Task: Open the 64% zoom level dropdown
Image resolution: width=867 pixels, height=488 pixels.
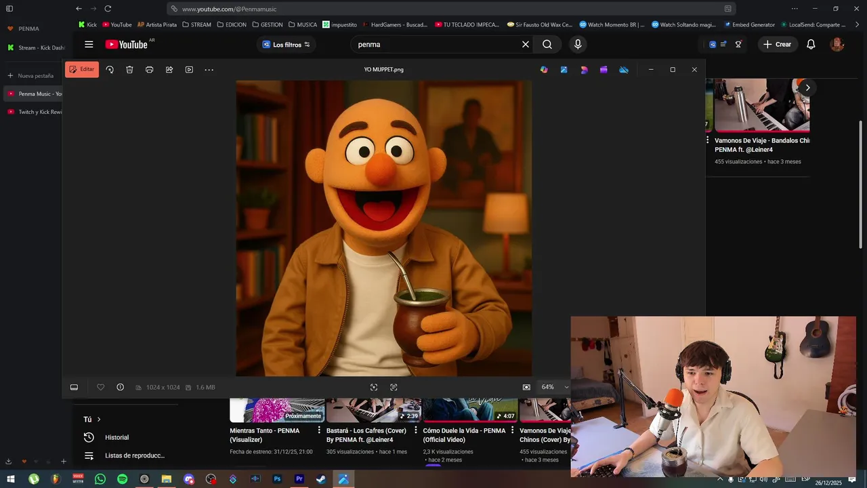Action: [x=555, y=387]
